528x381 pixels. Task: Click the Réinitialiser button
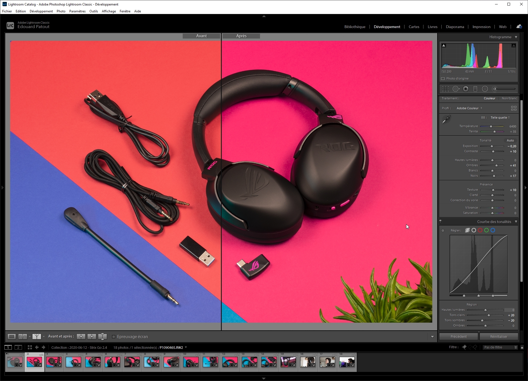coord(499,336)
